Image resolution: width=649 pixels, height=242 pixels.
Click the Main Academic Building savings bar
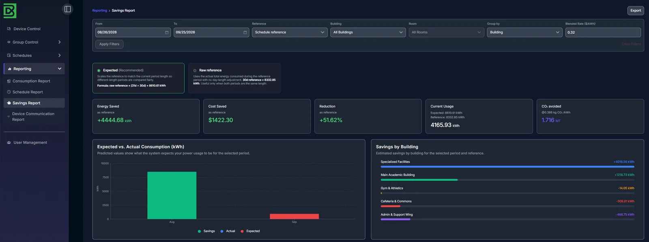click(x=419, y=180)
